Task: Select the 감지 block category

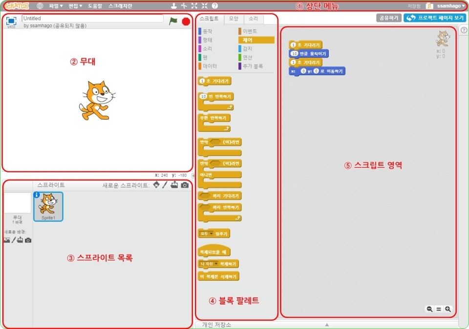Action: [247, 48]
